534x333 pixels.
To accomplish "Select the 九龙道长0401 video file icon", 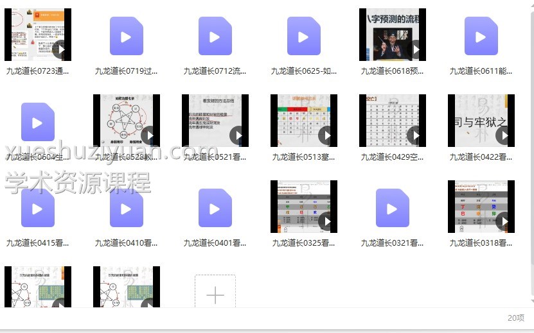I will point(215,208).
